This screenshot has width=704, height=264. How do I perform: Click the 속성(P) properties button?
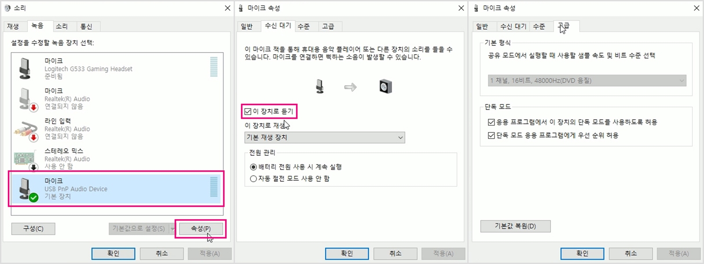point(201,229)
